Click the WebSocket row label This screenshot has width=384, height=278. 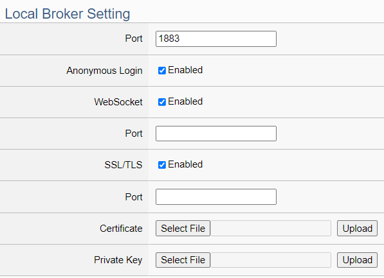tap(118, 102)
